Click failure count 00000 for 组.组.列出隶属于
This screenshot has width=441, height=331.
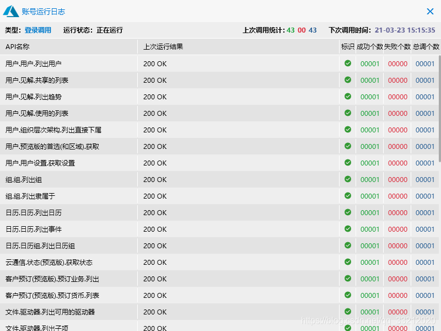[x=397, y=196]
